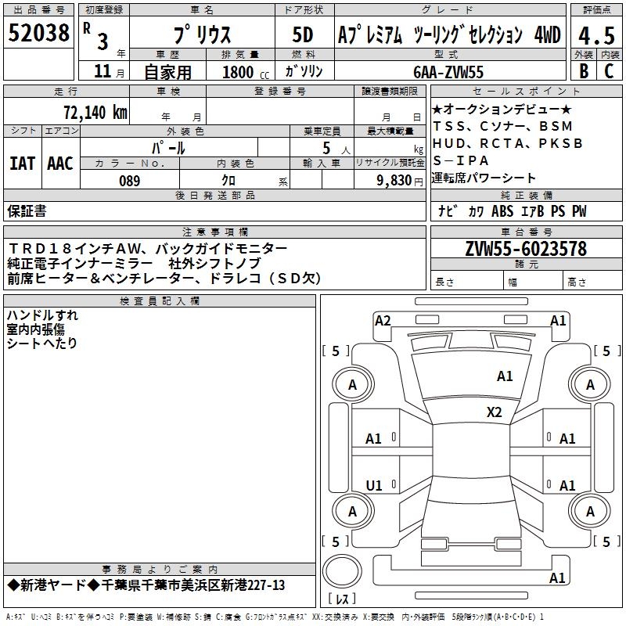The height and width of the screenshot is (626, 626).
Task: Select transmission code IAT
Action: [22, 164]
